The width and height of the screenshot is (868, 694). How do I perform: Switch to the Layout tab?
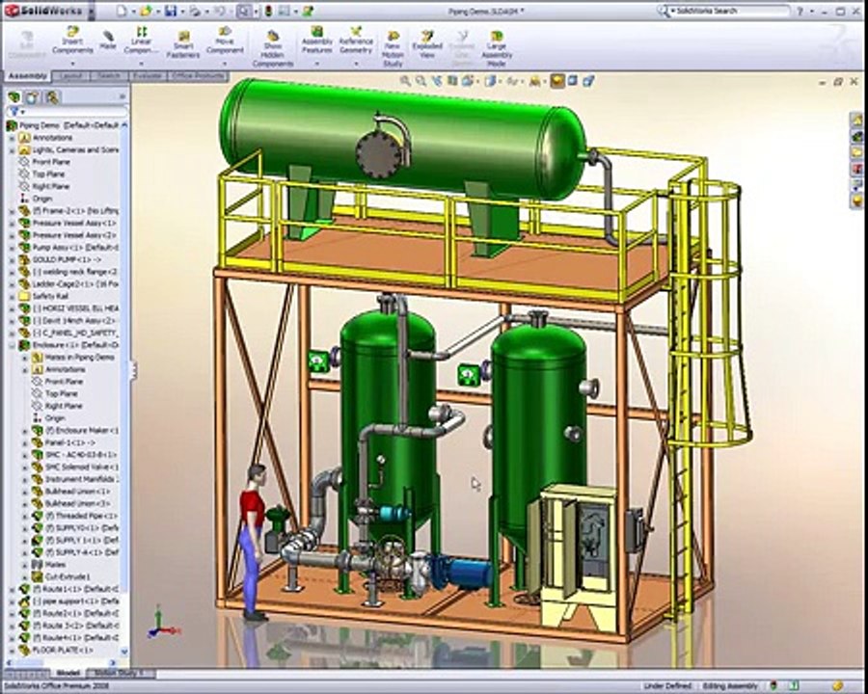[70, 76]
